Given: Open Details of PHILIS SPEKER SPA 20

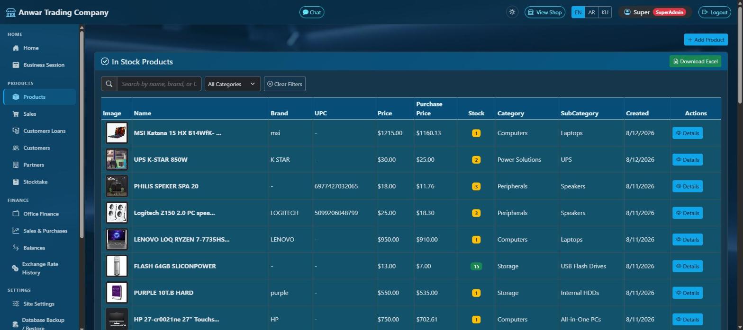Looking at the screenshot, I should coord(688,186).
